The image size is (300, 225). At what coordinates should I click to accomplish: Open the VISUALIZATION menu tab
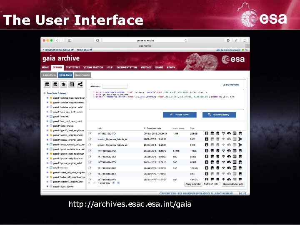[93, 67]
